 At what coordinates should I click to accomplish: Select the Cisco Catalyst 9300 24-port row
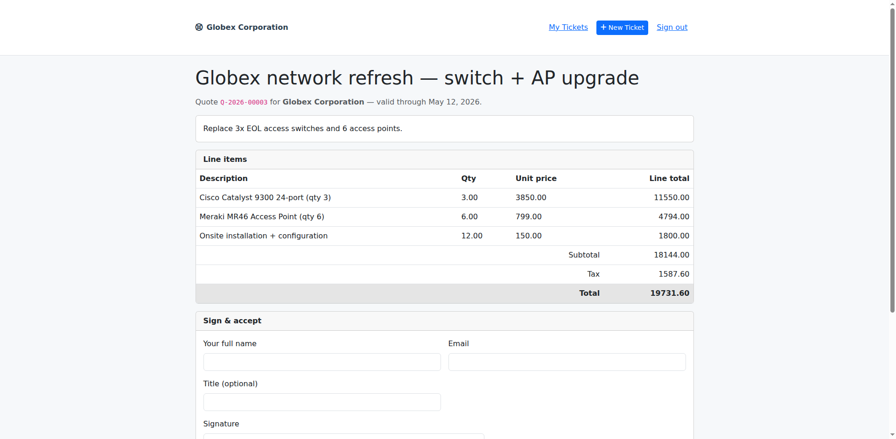445,198
